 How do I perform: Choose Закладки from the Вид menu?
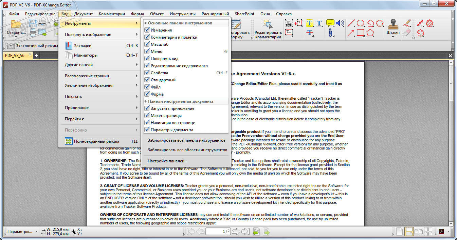coord(100,46)
